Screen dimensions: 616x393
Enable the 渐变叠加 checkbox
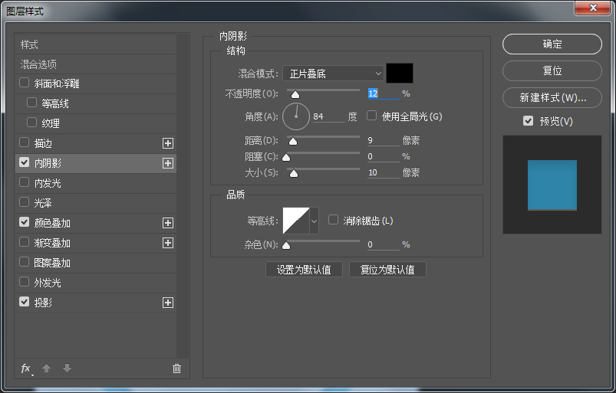[x=25, y=242]
